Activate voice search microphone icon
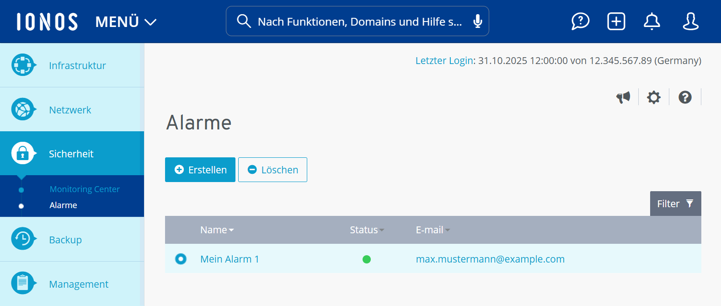 coord(477,21)
